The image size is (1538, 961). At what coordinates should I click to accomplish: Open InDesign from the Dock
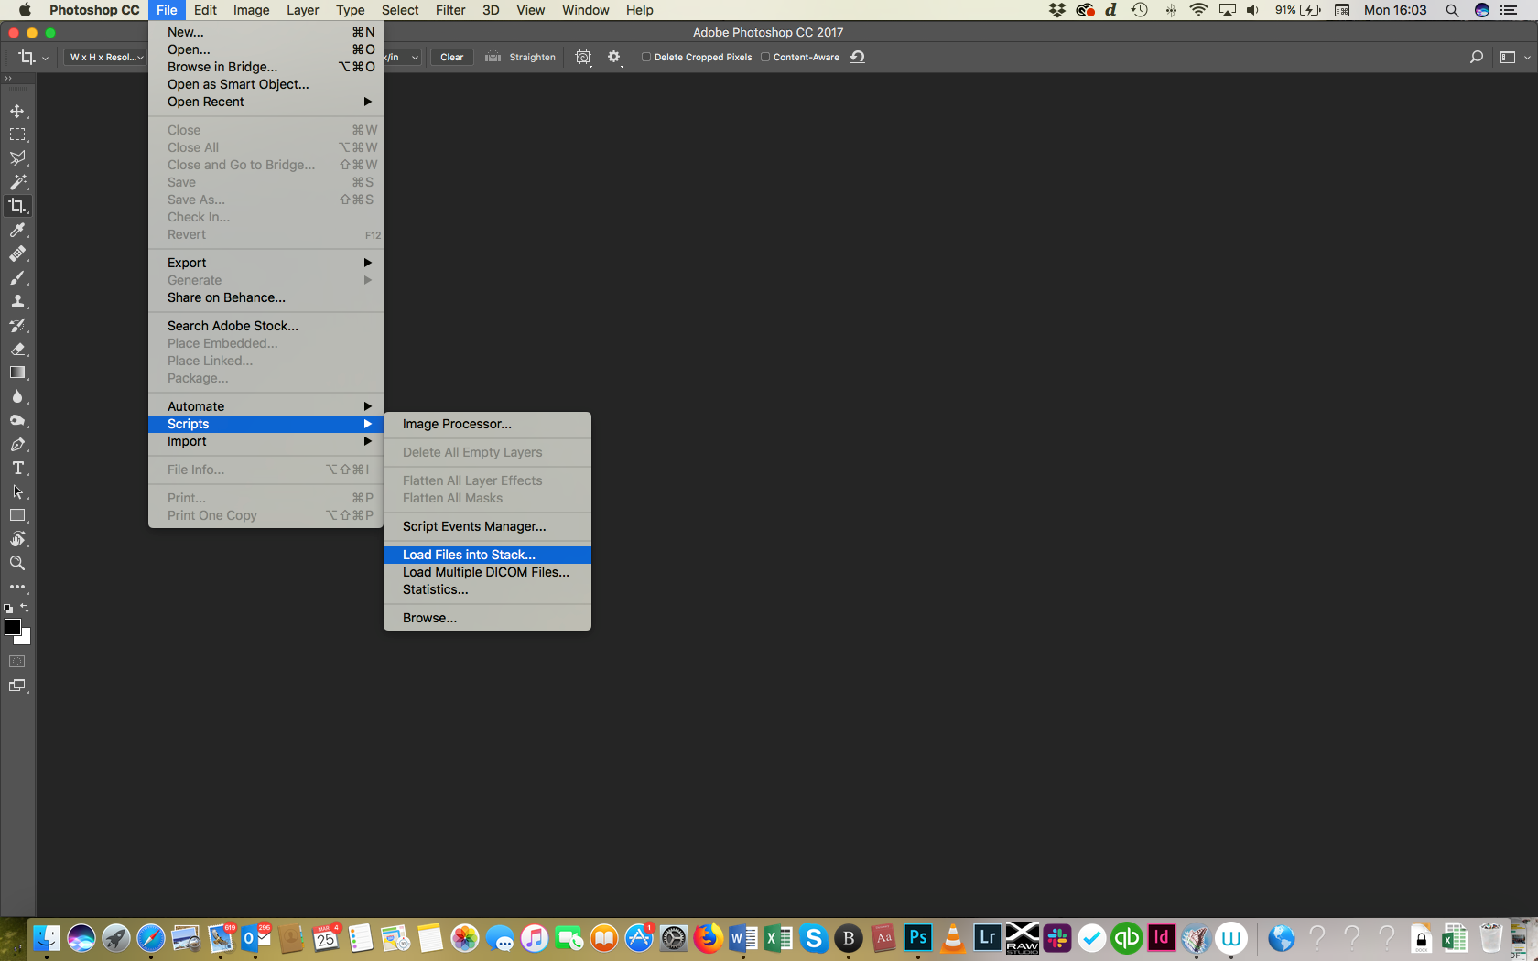click(1161, 938)
